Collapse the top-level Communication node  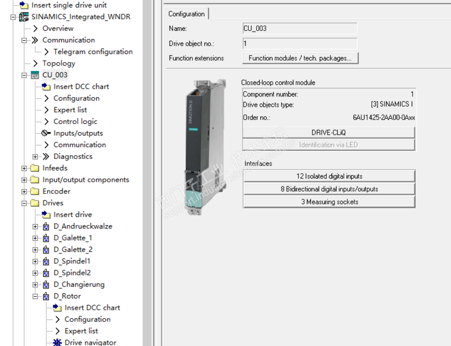point(24,40)
